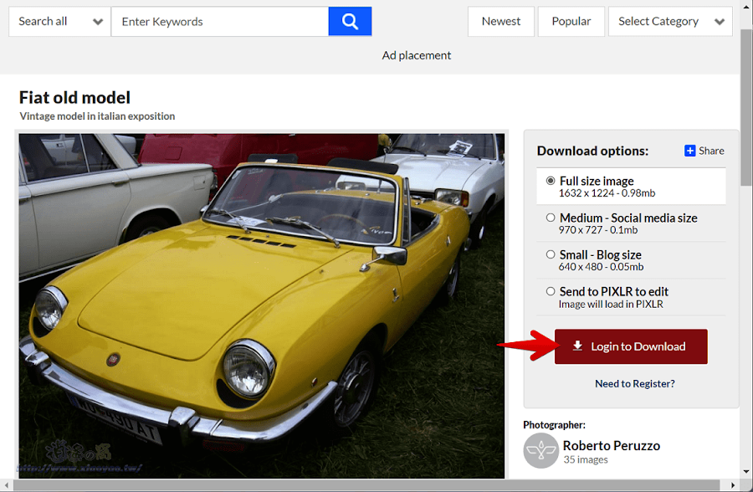The image size is (753, 492).
Task: Click the 'Ad placement' text
Action: [x=417, y=55]
